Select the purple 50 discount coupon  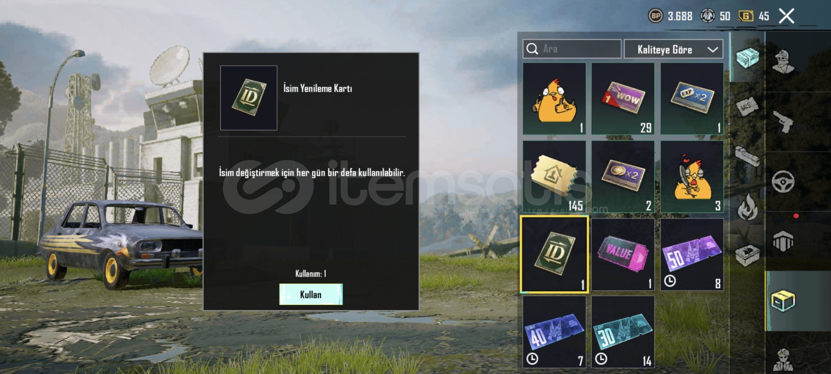pyautogui.click(x=692, y=255)
